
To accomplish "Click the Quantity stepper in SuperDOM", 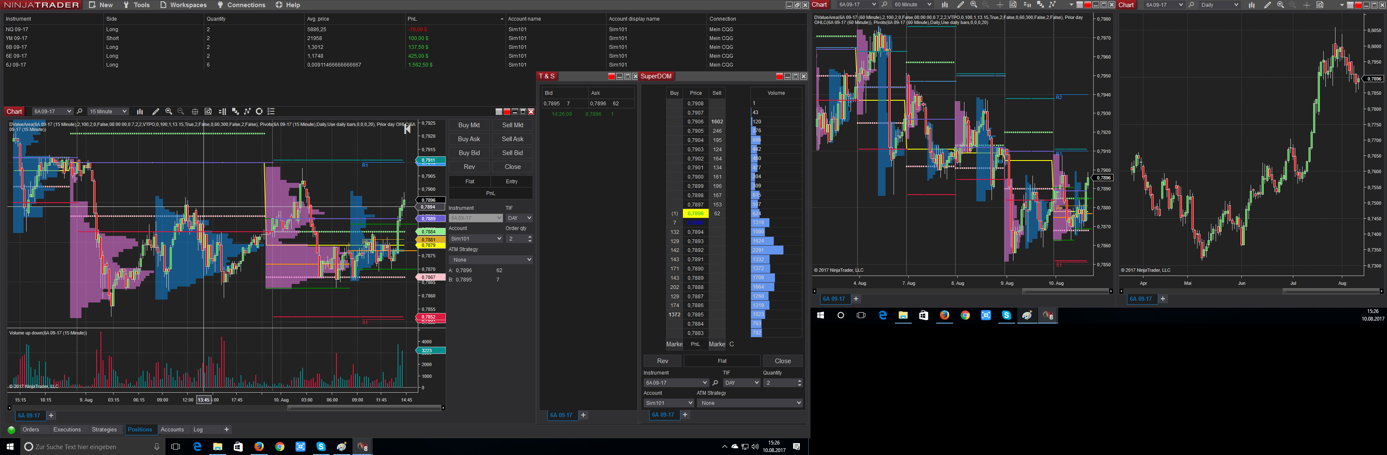I will click(x=799, y=383).
